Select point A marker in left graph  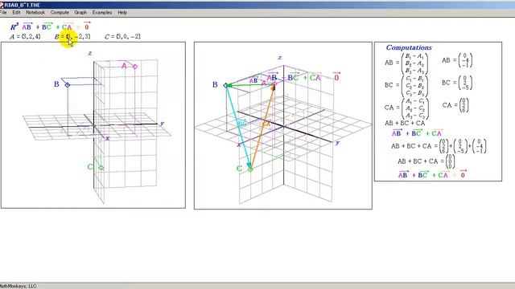[x=134, y=67]
